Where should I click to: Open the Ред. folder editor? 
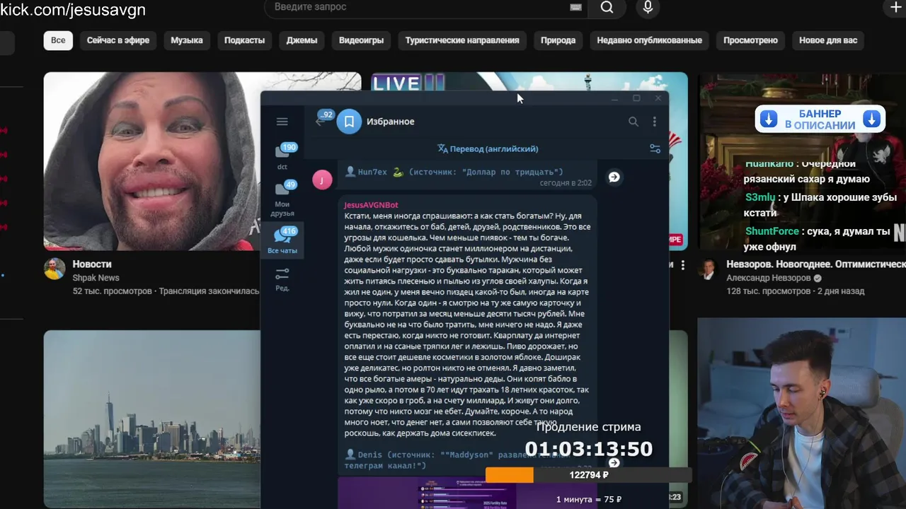pyautogui.click(x=282, y=279)
